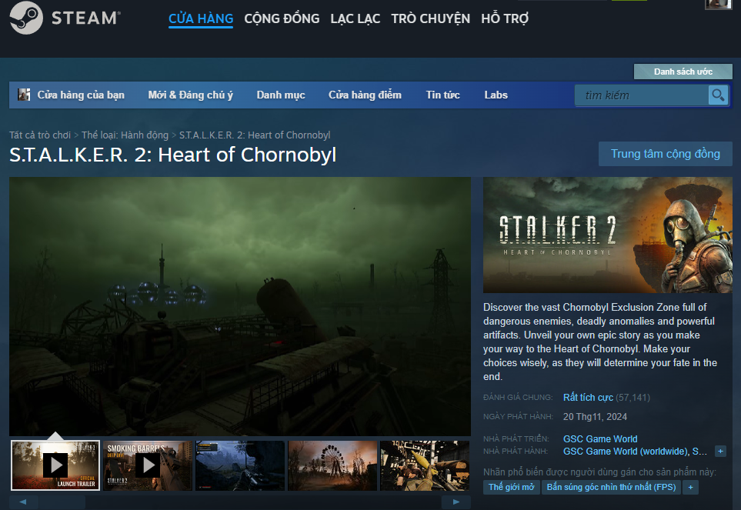The width and height of the screenshot is (741, 510).
Task: Open Trung tâm cộng đồng button
Action: (x=666, y=154)
